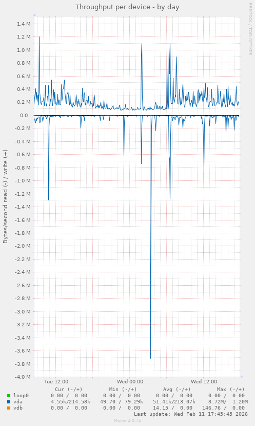
Task: Click the 'vdb' legend label
Action: [18, 408]
